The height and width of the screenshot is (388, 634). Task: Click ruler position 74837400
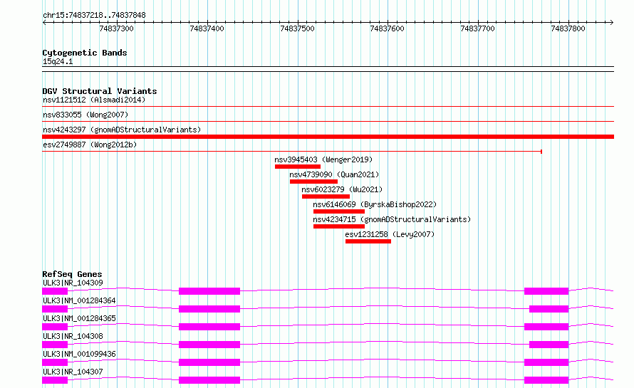coord(207,28)
